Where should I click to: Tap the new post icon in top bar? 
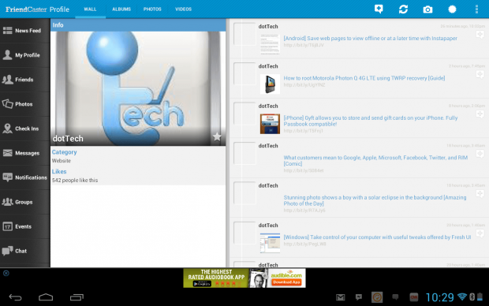pos(379,9)
